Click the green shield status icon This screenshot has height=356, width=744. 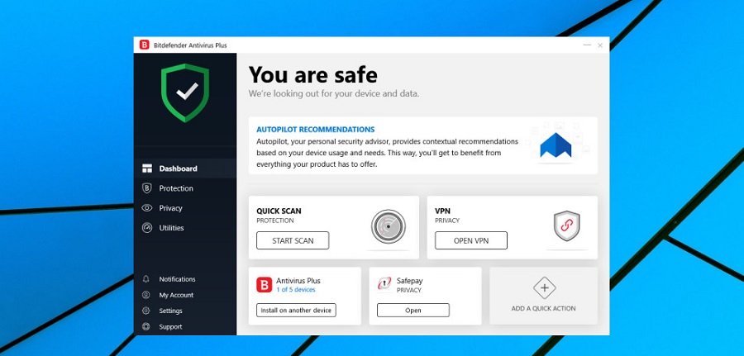(185, 93)
